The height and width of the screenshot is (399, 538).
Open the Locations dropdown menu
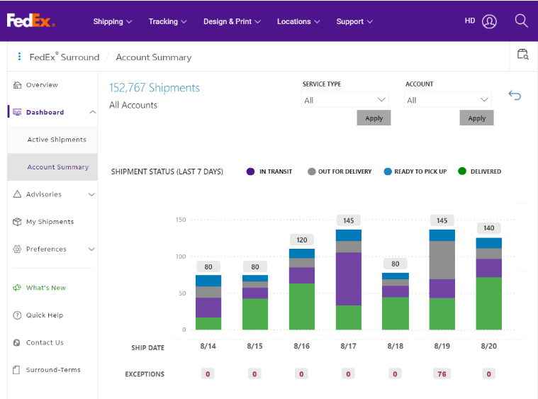coord(298,21)
